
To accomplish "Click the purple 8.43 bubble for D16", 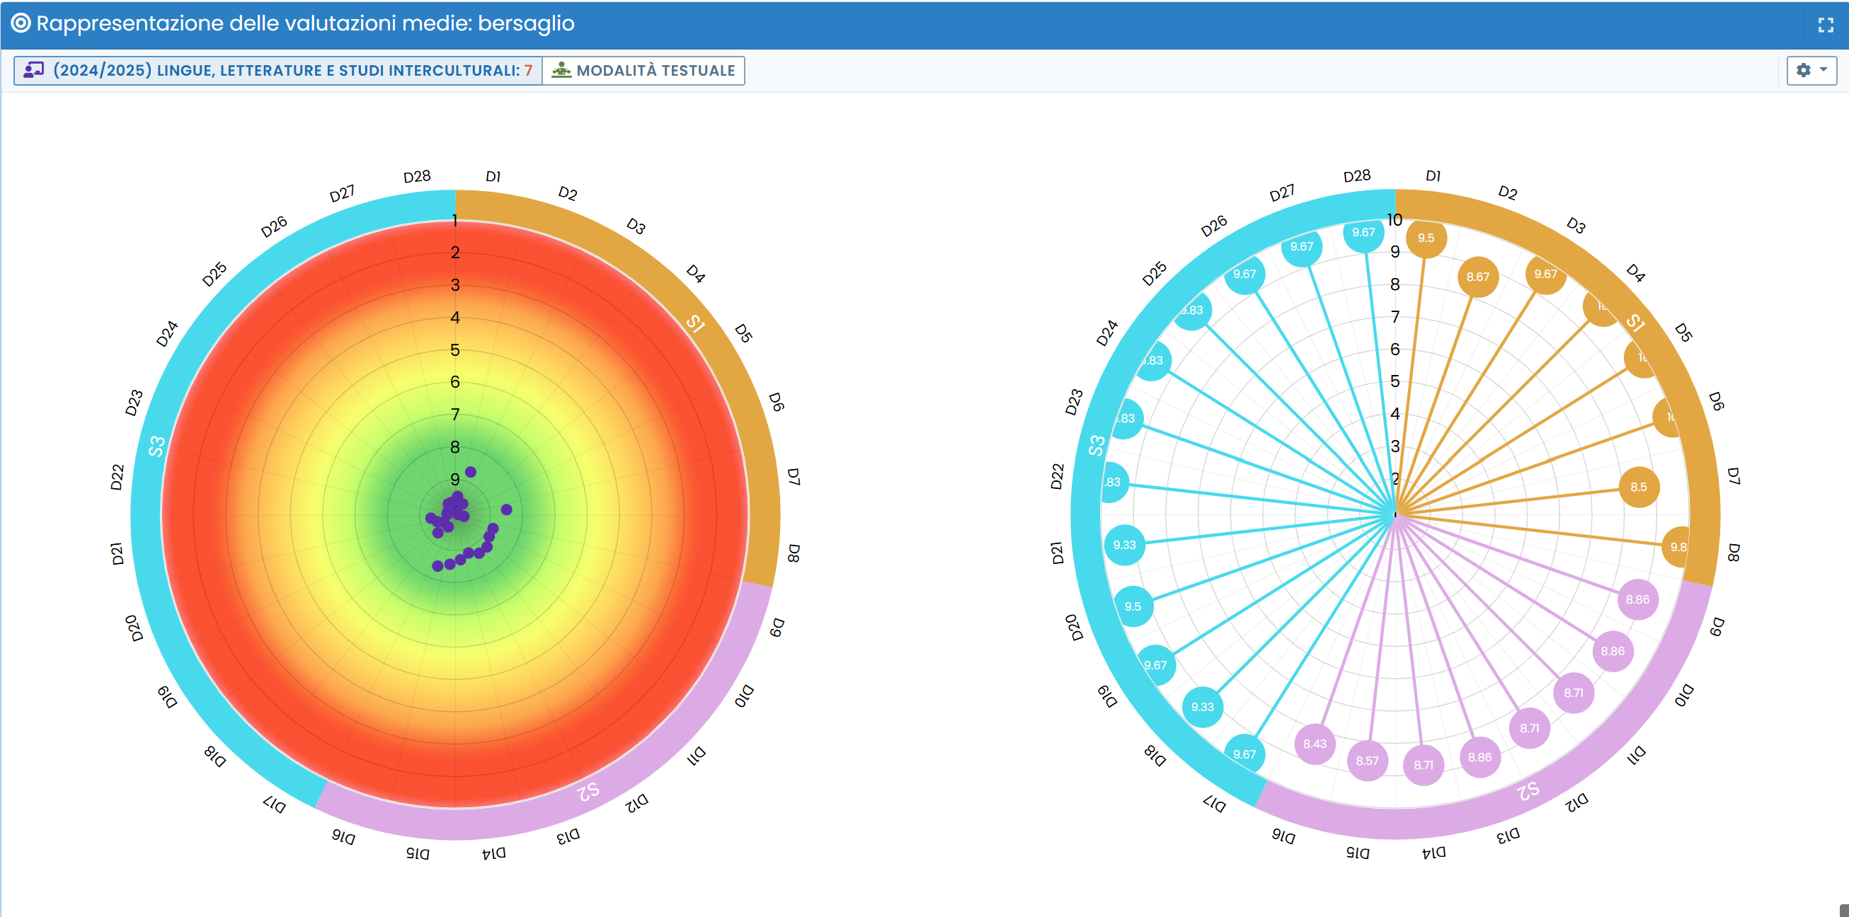I will 1315,744.
